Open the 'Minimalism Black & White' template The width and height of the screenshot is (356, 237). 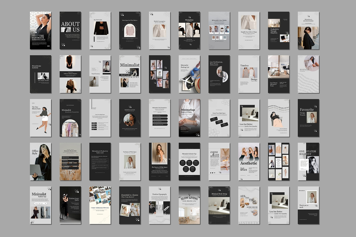189,118
